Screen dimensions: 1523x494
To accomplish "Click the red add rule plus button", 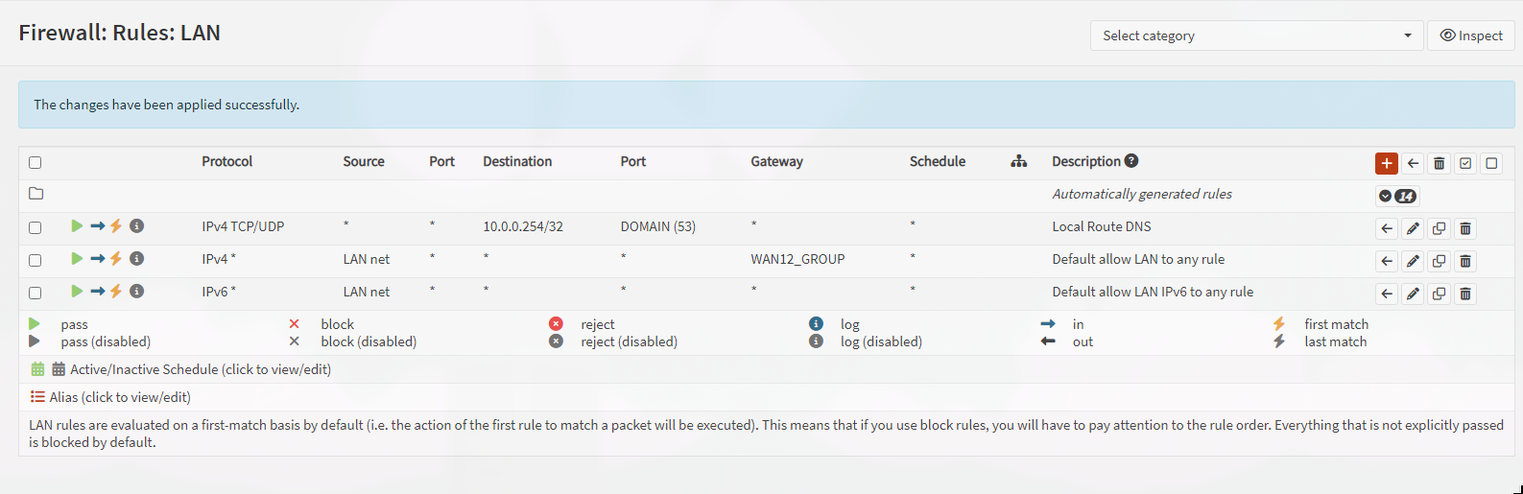I will (1386, 163).
